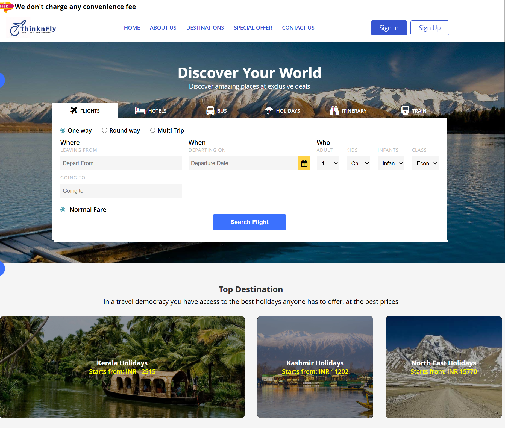505x428 pixels.
Task: Click the binoculars Itinerary icon
Action: click(x=334, y=110)
